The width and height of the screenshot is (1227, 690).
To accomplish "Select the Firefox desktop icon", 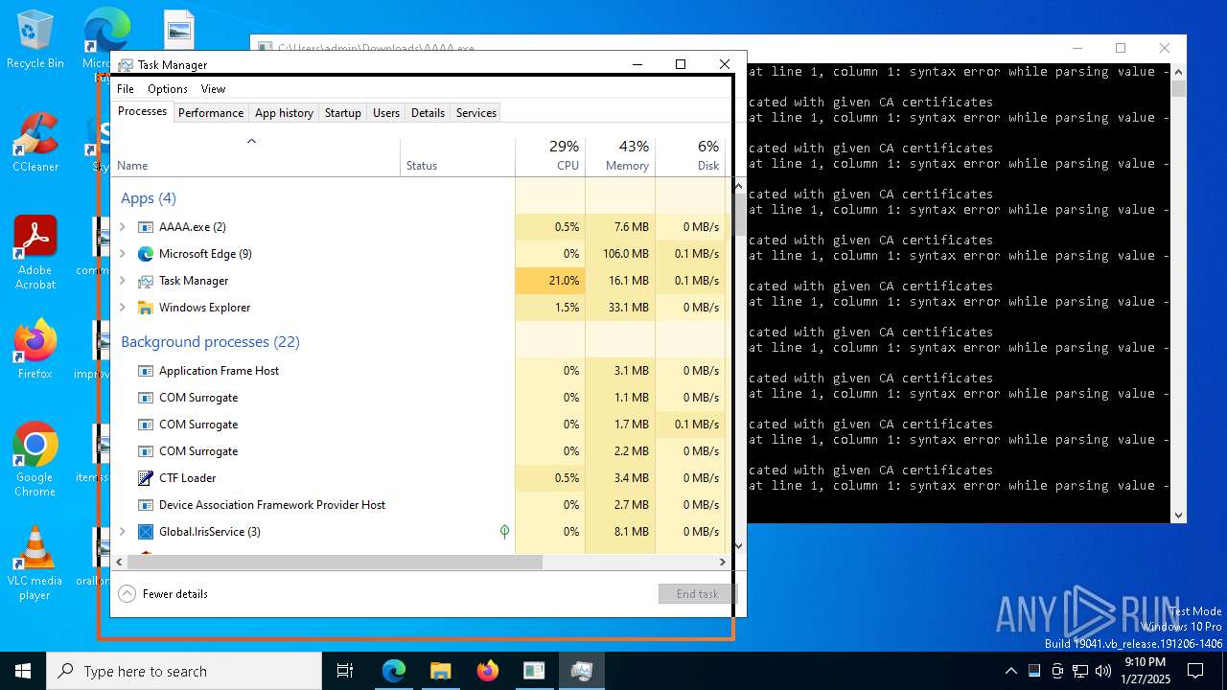I will pyautogui.click(x=35, y=350).
